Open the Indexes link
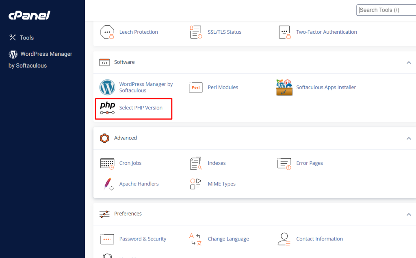The image size is (416, 258). point(217,163)
